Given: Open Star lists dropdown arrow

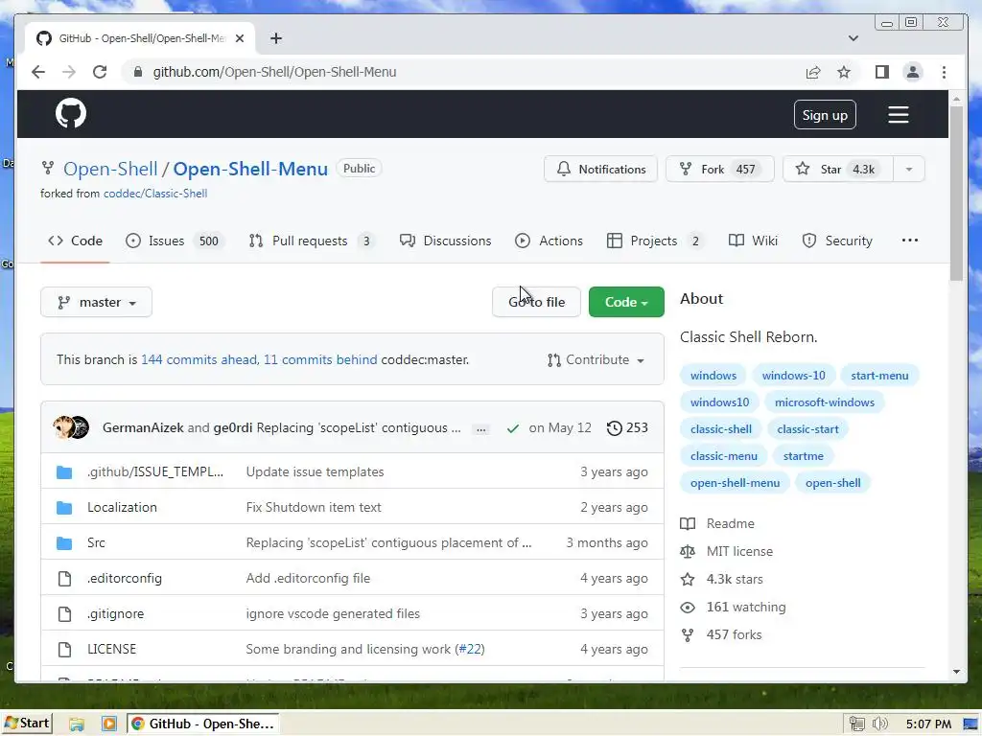Looking at the screenshot, I should pyautogui.click(x=909, y=169).
